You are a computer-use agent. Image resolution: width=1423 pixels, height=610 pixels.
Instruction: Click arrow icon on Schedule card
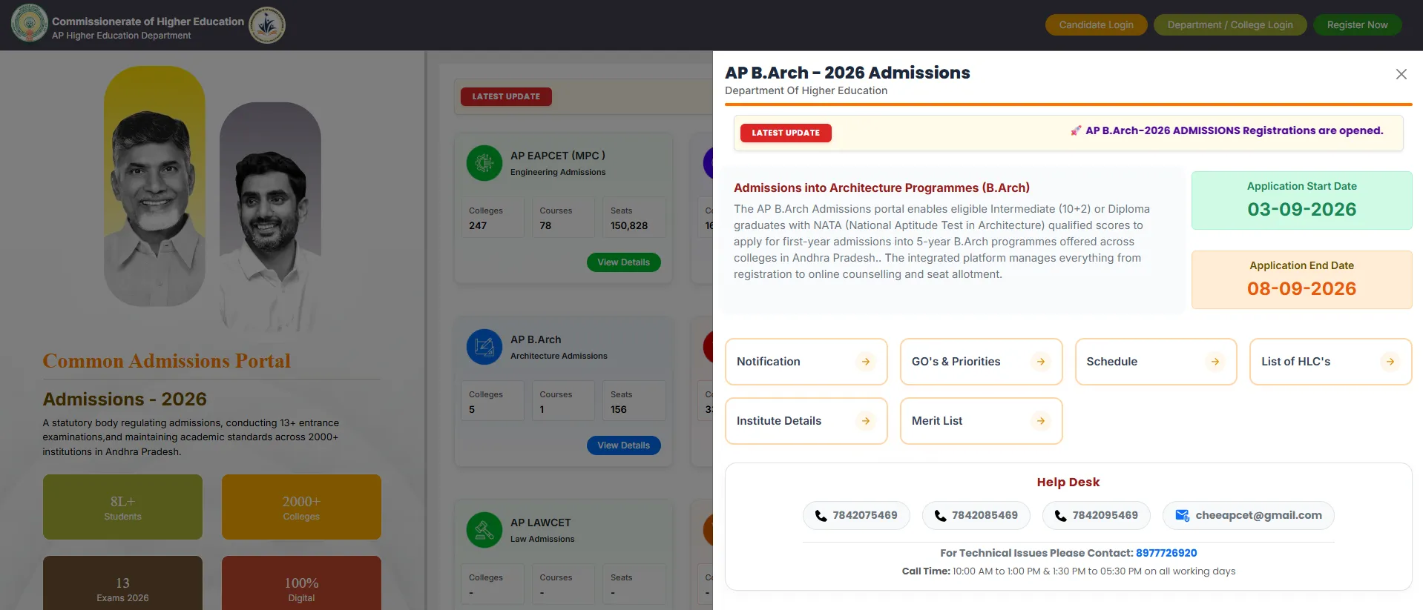point(1215,362)
